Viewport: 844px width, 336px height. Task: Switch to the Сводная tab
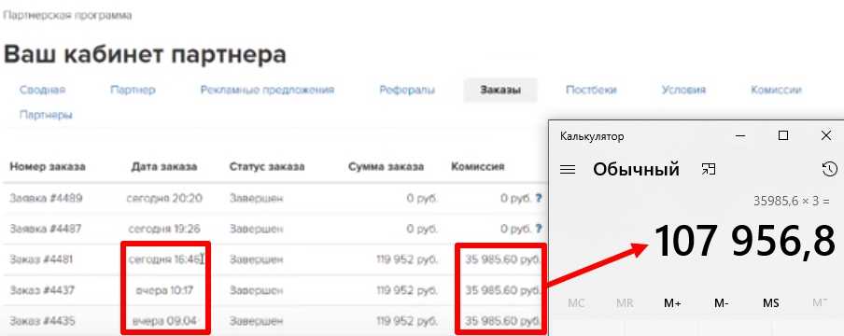click(x=43, y=90)
